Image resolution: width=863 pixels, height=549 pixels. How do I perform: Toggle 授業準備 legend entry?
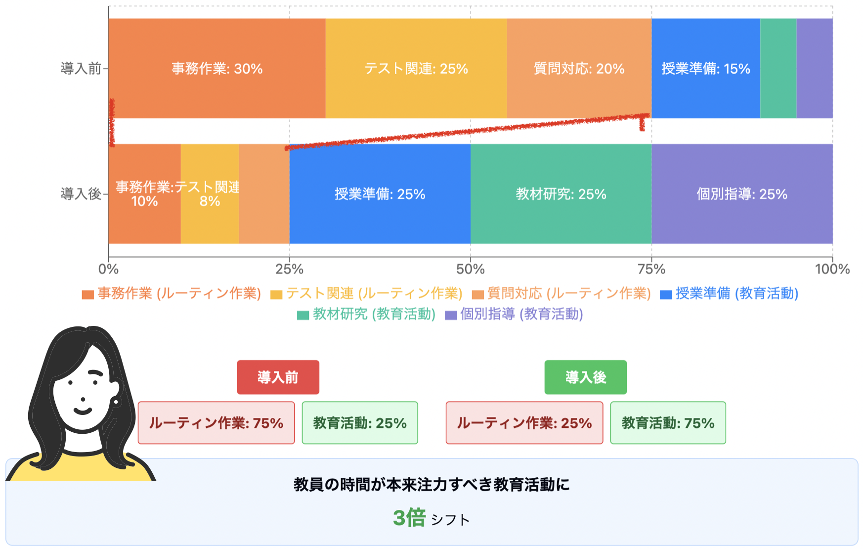pyautogui.click(x=729, y=294)
